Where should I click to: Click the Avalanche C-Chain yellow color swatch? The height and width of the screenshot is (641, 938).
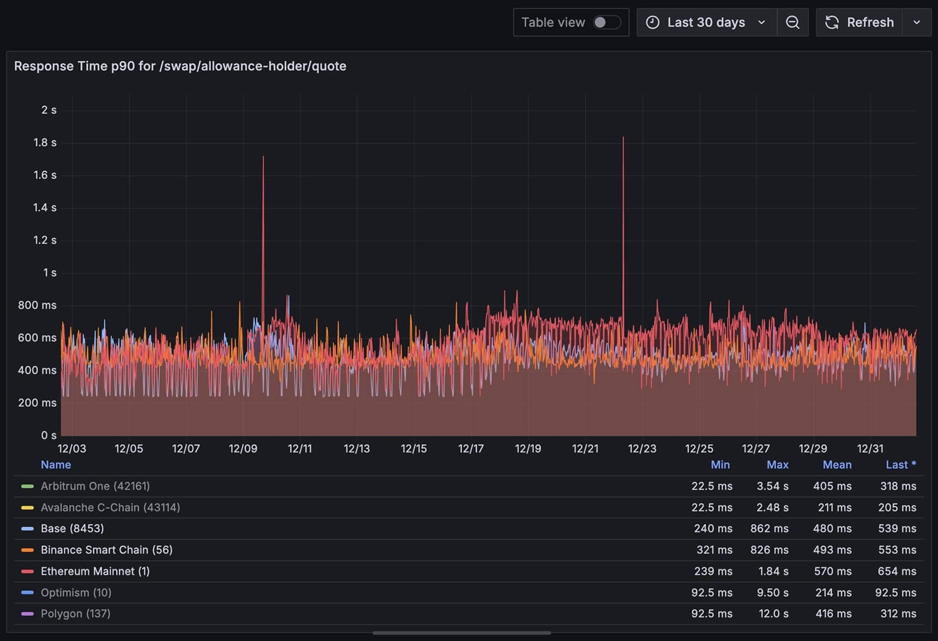click(27, 507)
